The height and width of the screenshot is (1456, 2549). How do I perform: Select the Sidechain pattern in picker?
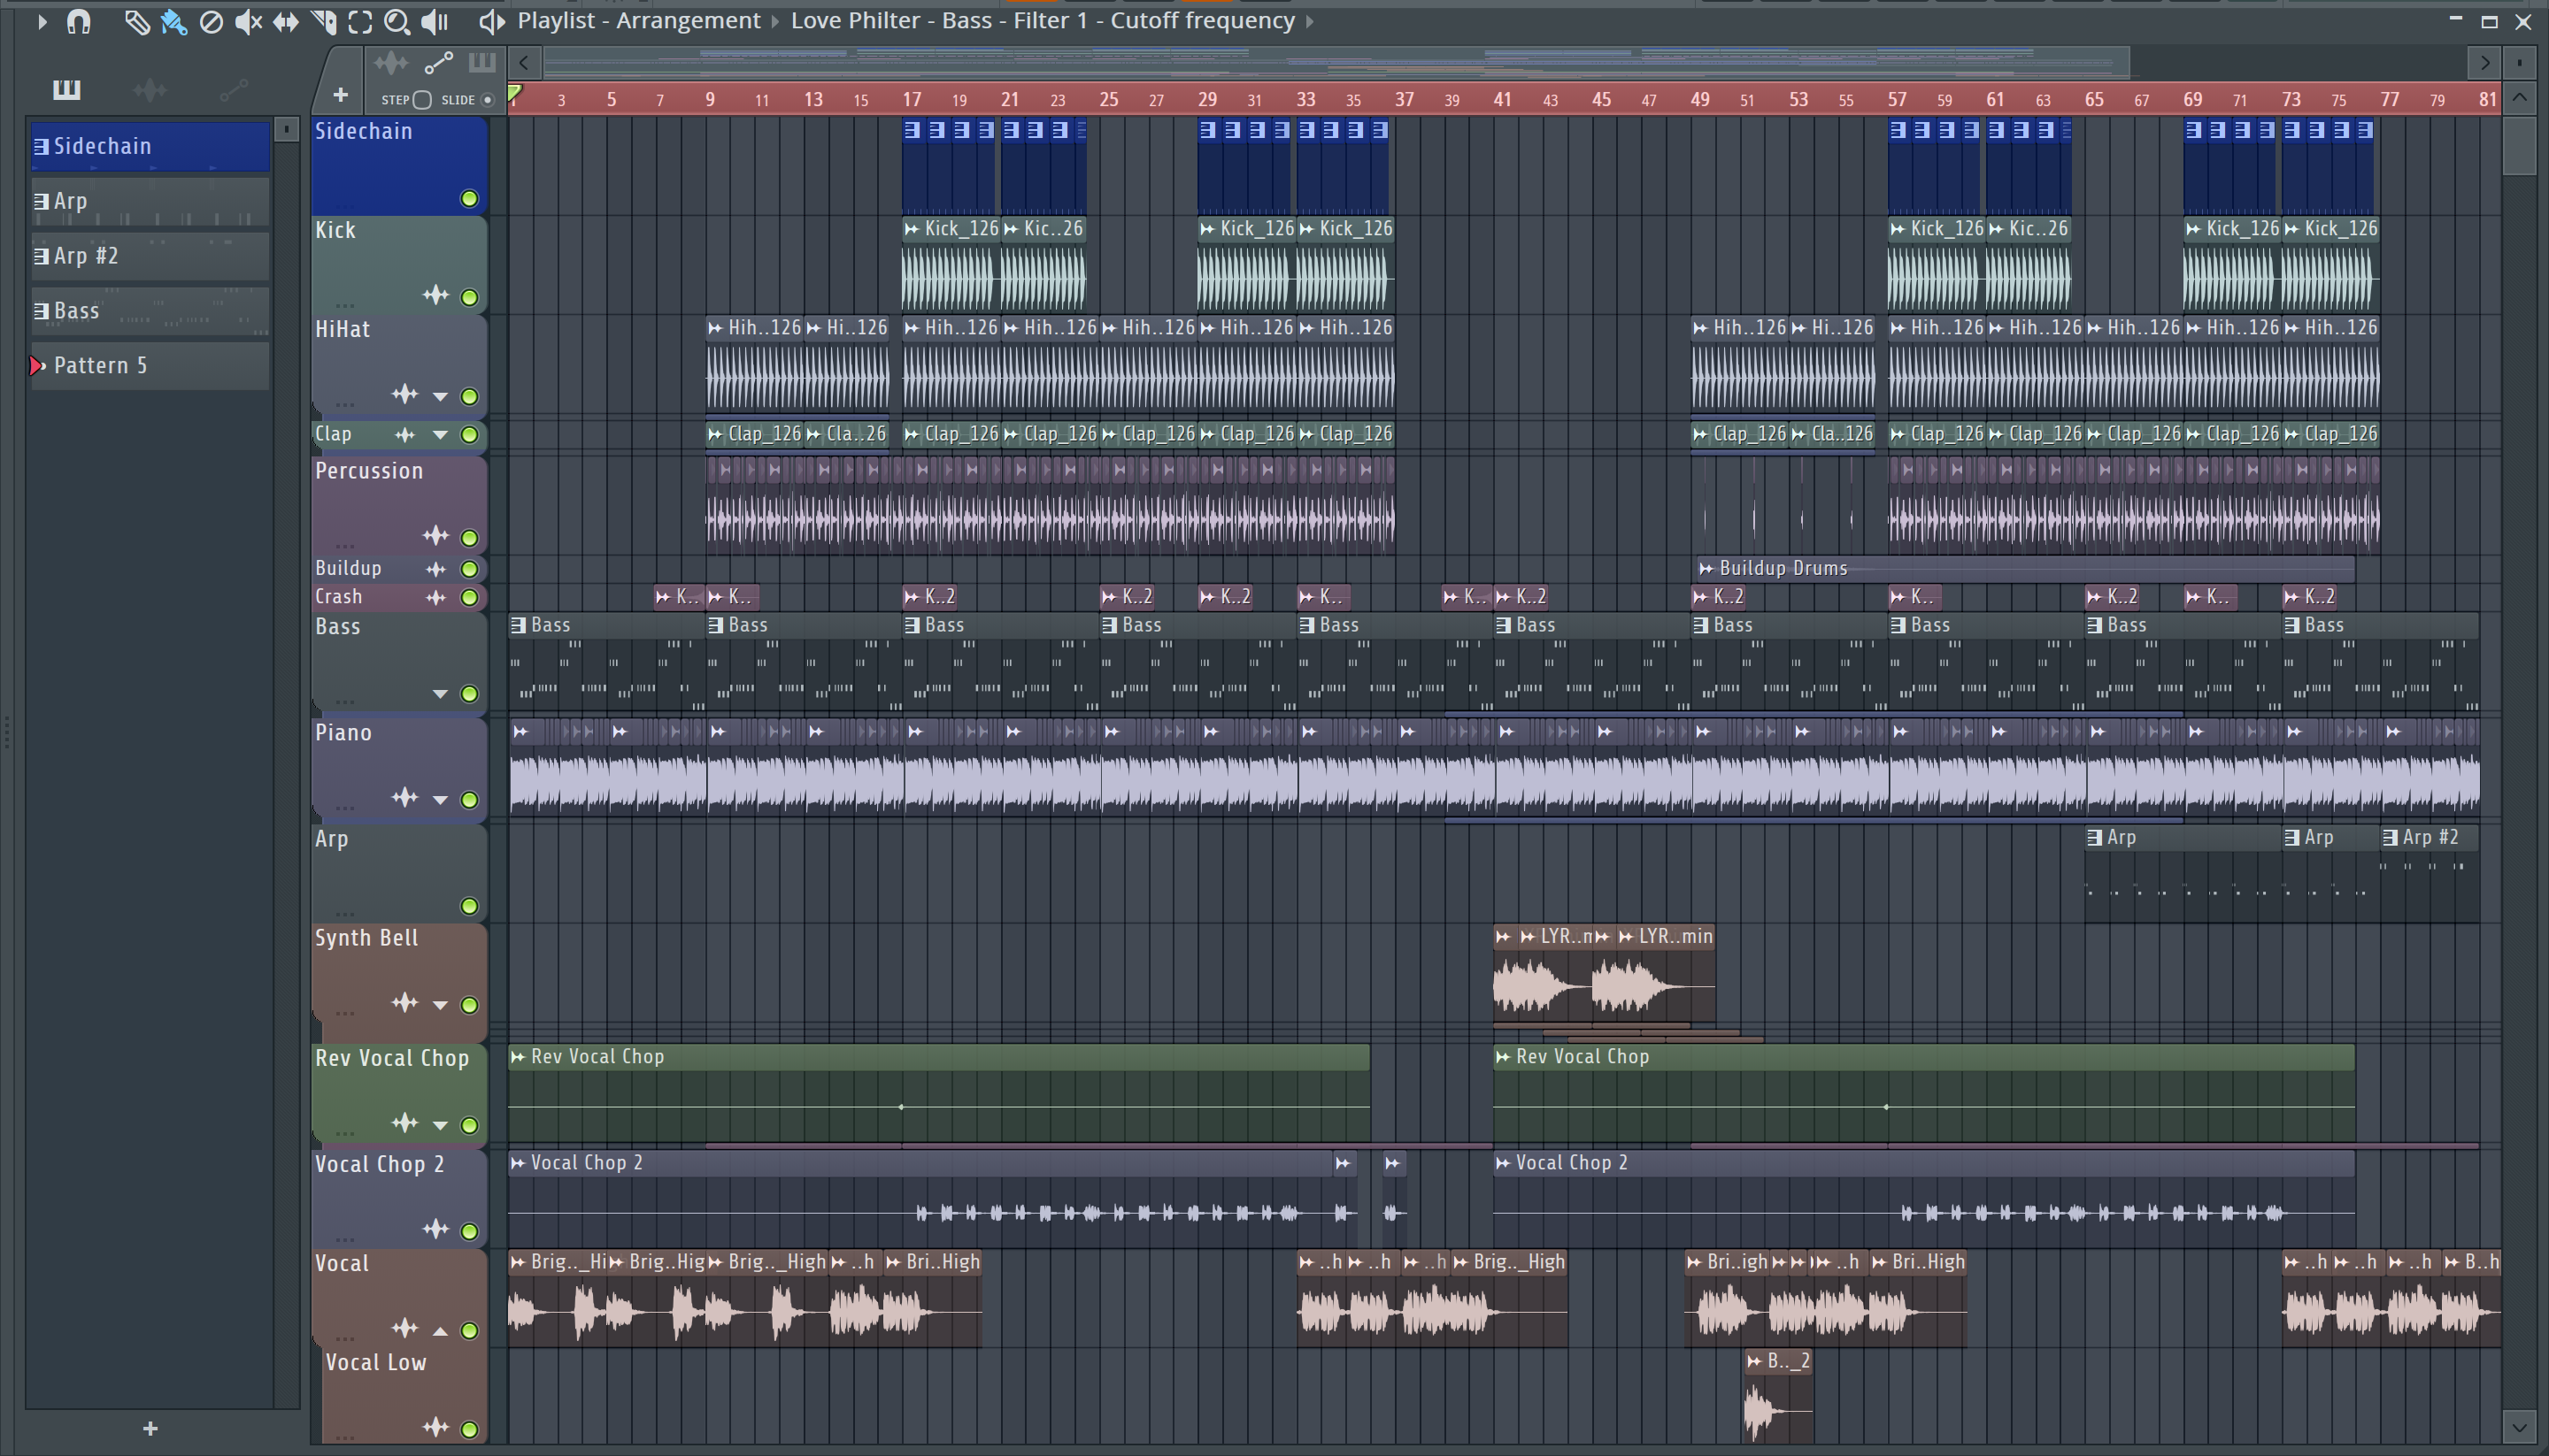pyautogui.click(x=150, y=147)
